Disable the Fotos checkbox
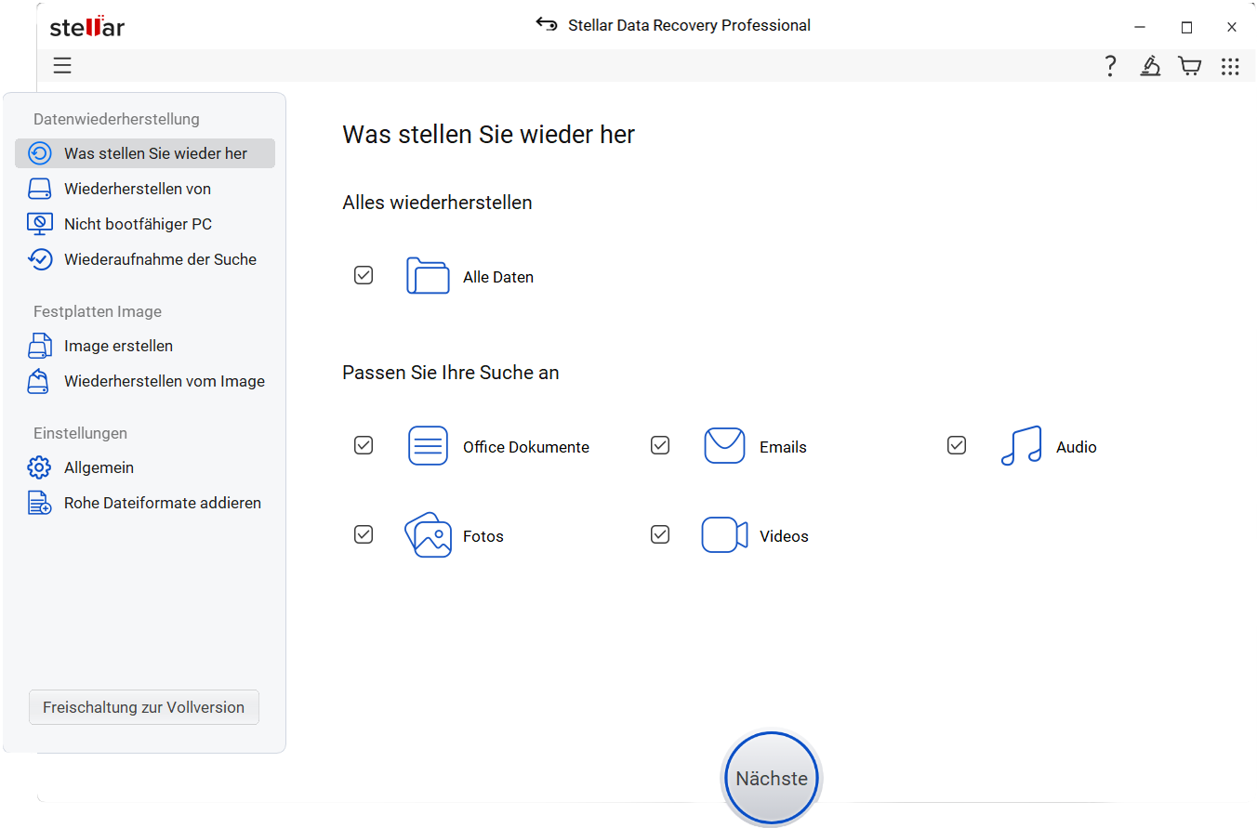This screenshot has width=1257, height=828. (364, 535)
